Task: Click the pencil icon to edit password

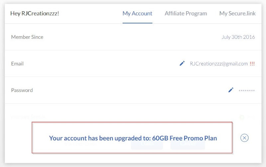Action: tap(231, 90)
